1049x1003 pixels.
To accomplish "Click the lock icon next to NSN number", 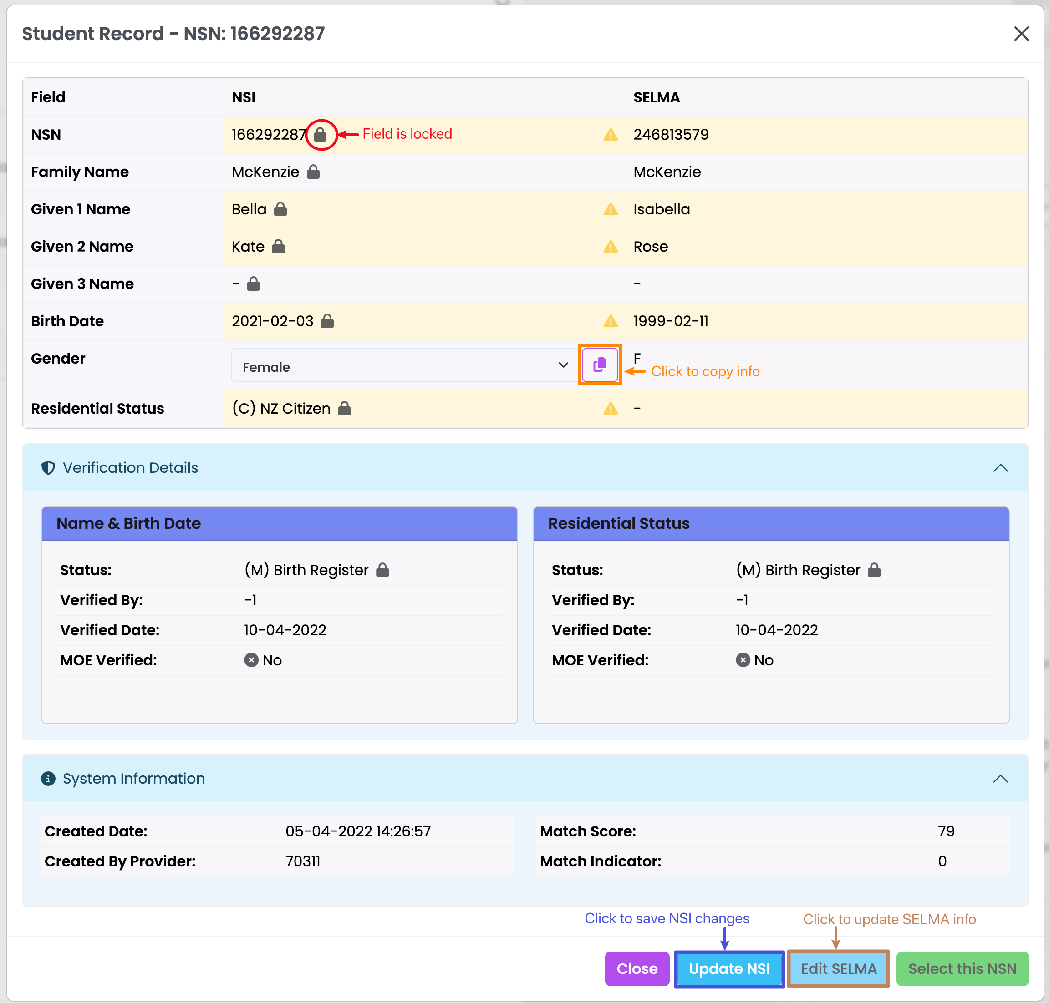I will tap(320, 134).
